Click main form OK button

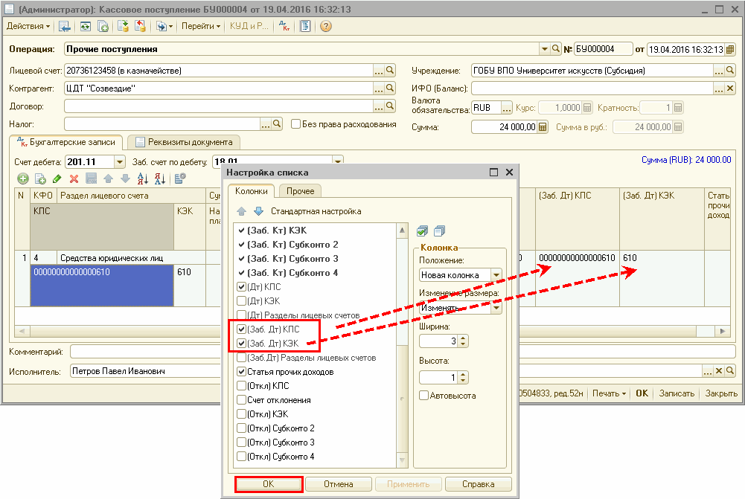tap(642, 393)
